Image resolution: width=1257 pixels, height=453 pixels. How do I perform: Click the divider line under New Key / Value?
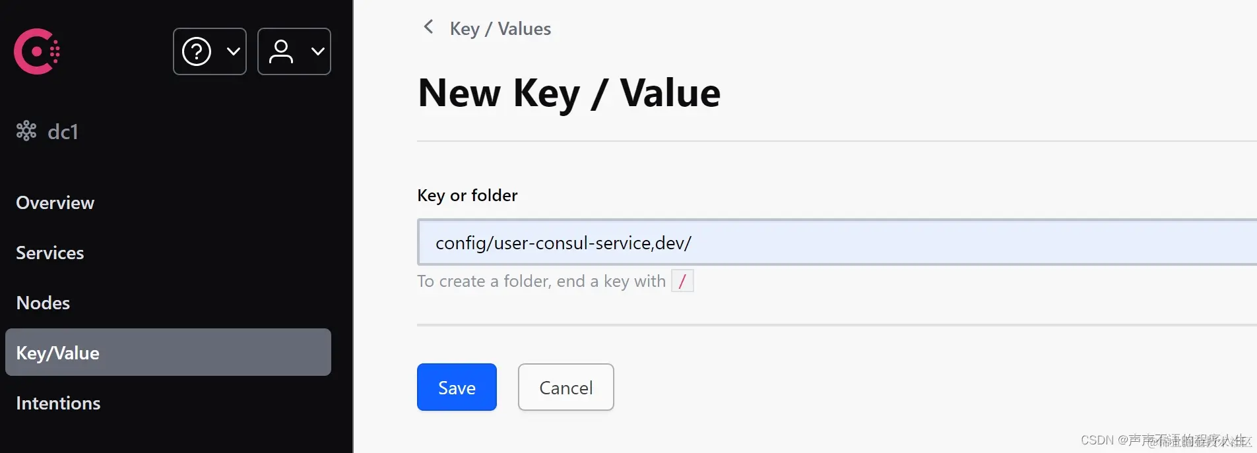pos(792,139)
